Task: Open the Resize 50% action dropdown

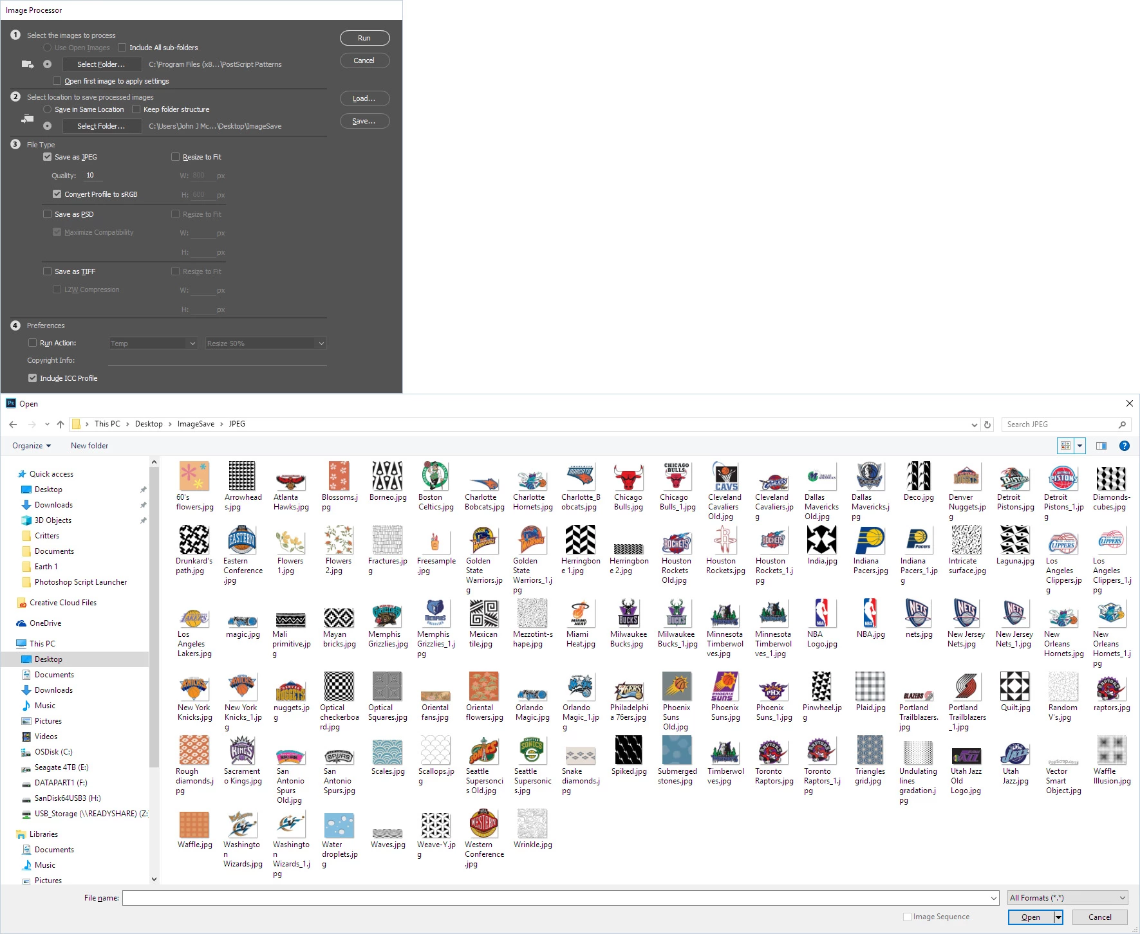Action: 265,343
